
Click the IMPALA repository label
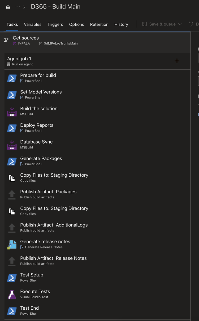[24, 43]
